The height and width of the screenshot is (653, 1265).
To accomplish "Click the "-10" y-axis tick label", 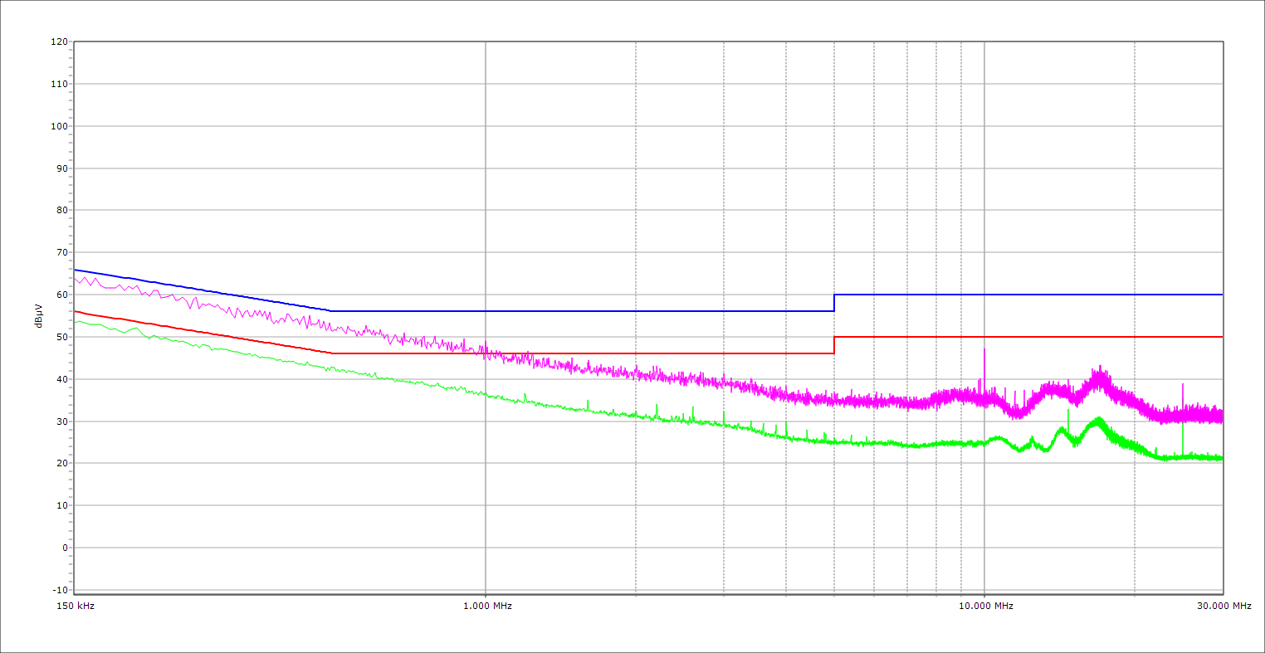I will pos(58,590).
